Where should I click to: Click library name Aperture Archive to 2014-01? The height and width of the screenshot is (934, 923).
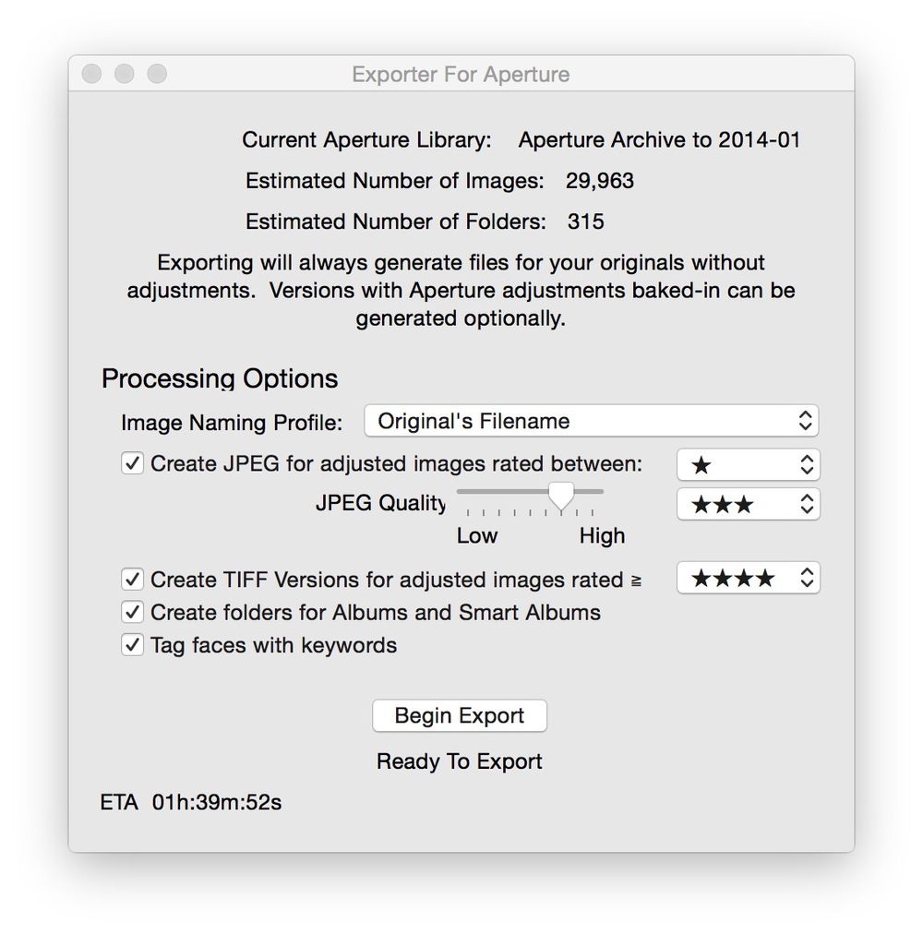click(x=659, y=140)
